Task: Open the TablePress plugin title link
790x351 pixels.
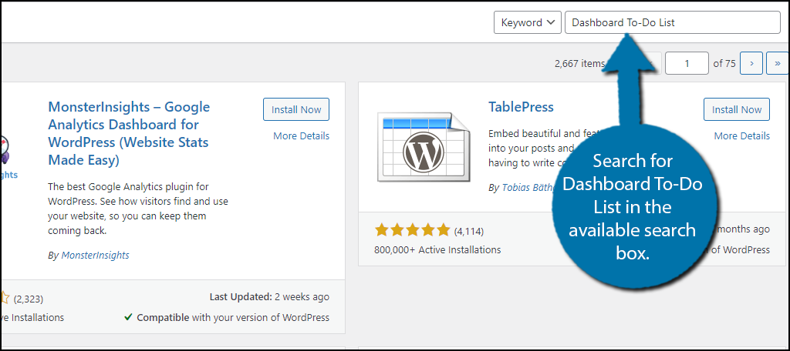Action: (x=521, y=107)
